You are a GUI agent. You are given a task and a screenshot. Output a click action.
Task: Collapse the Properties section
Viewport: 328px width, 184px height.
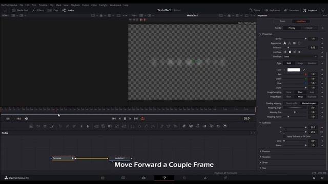pyautogui.click(x=260, y=34)
